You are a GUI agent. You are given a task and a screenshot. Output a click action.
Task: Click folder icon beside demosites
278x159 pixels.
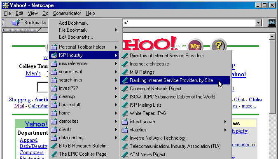click(x=54, y=121)
